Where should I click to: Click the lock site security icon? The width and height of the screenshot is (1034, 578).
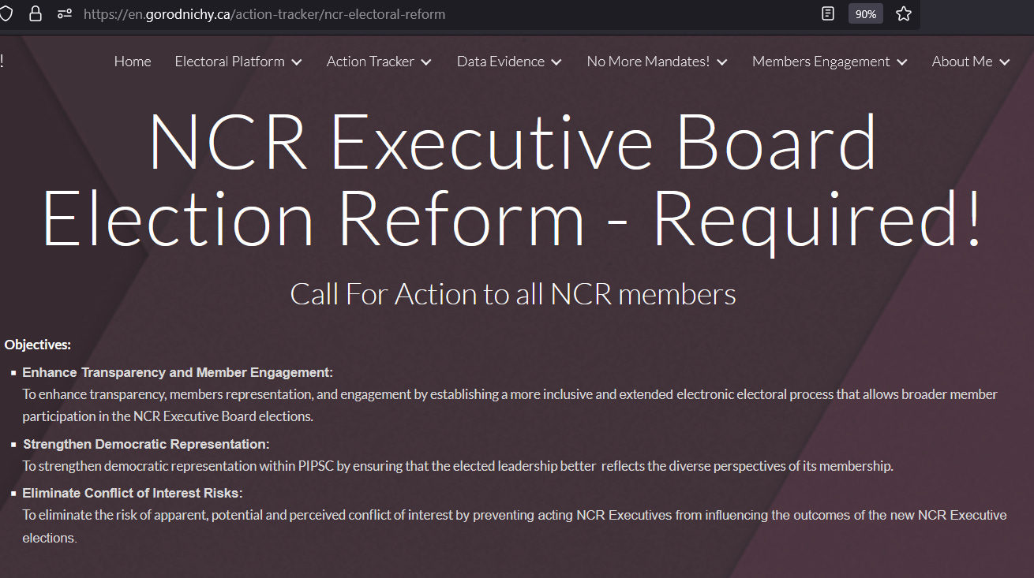[35, 13]
